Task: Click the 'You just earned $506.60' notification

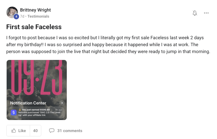Action: [36, 110]
